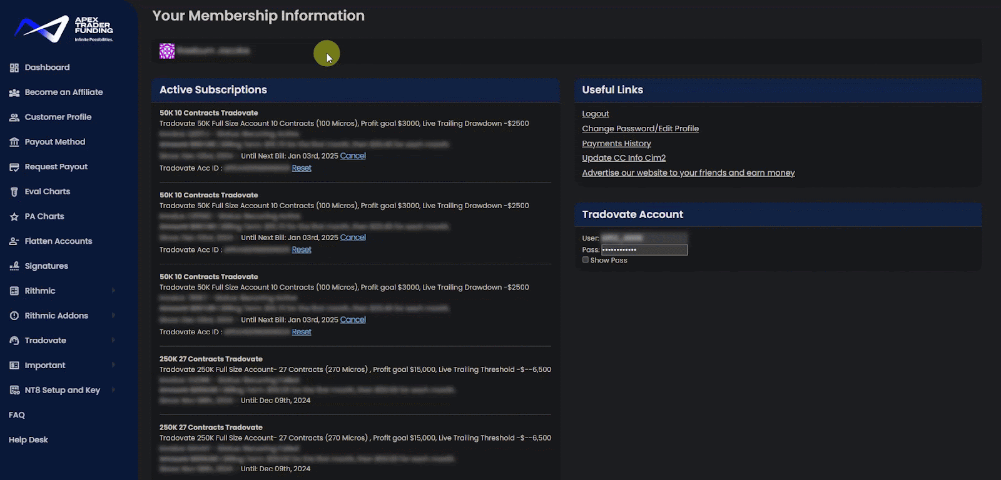Open Payout Method page
This screenshot has height=480, width=1001.
click(x=55, y=142)
